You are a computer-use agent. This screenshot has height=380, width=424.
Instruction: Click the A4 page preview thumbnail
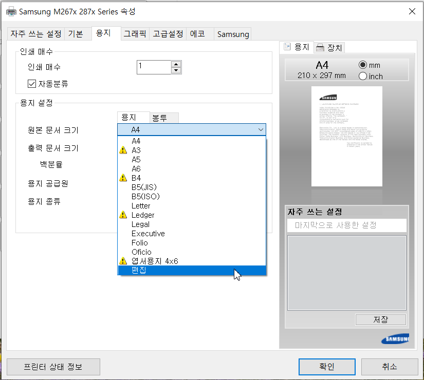[x=347, y=136]
